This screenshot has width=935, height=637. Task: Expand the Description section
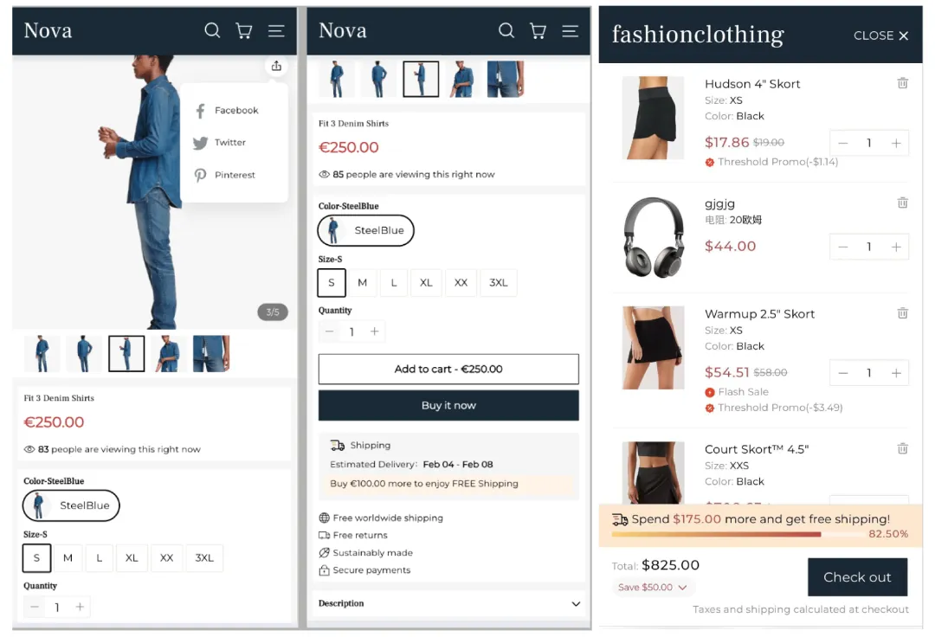click(x=449, y=603)
